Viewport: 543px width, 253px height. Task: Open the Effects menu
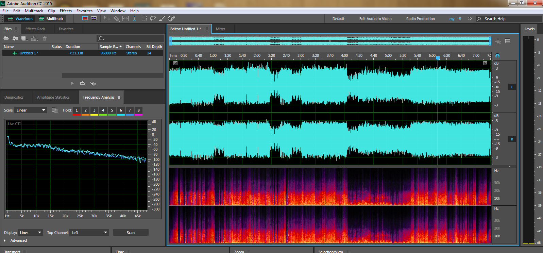click(x=66, y=11)
